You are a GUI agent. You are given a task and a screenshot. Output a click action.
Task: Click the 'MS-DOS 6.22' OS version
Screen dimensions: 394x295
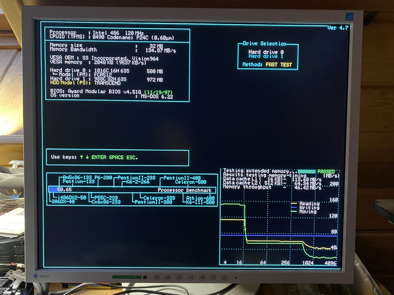pos(157,96)
